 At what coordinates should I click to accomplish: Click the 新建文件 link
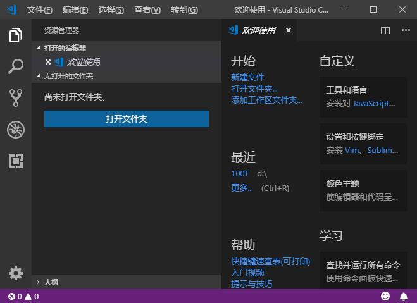[x=247, y=77]
